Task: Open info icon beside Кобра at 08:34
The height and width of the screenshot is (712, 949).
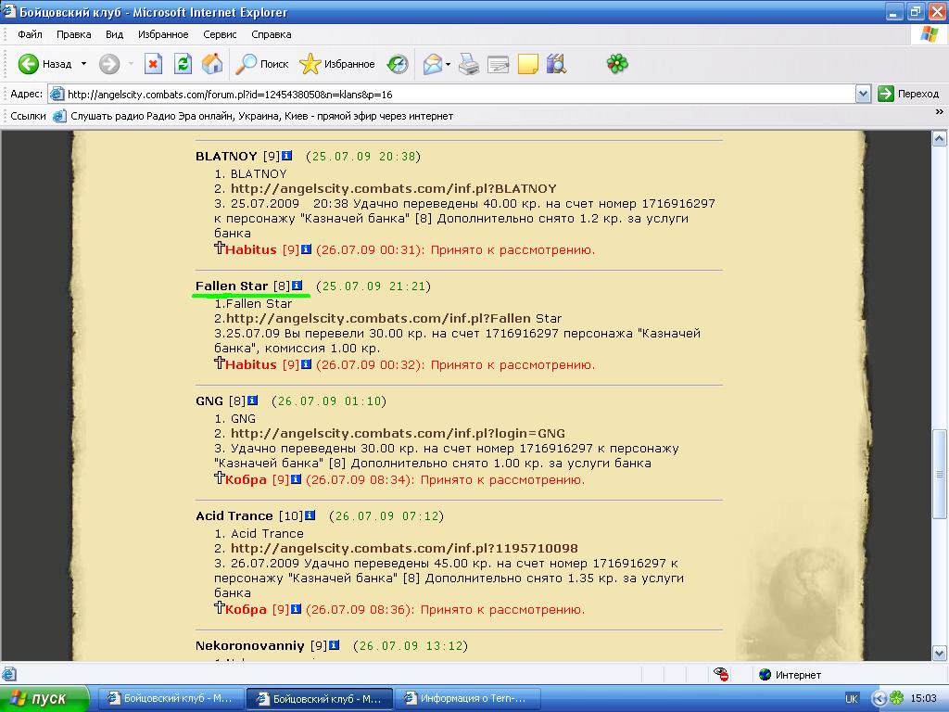Action: [296, 479]
